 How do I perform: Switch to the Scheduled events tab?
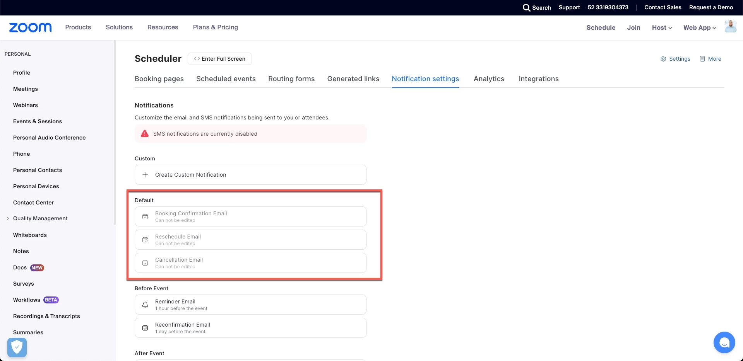pos(226,79)
